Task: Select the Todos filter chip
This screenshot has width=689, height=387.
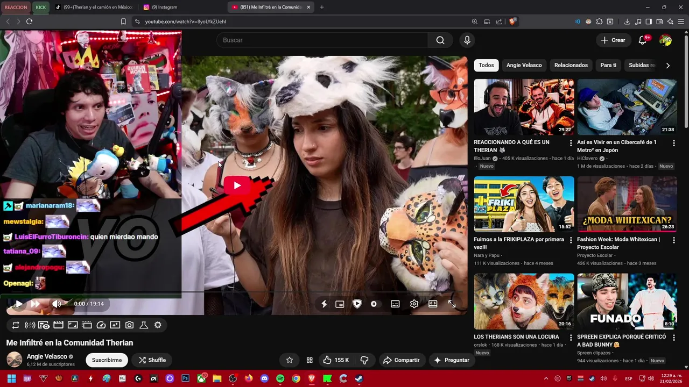Action: click(x=486, y=65)
